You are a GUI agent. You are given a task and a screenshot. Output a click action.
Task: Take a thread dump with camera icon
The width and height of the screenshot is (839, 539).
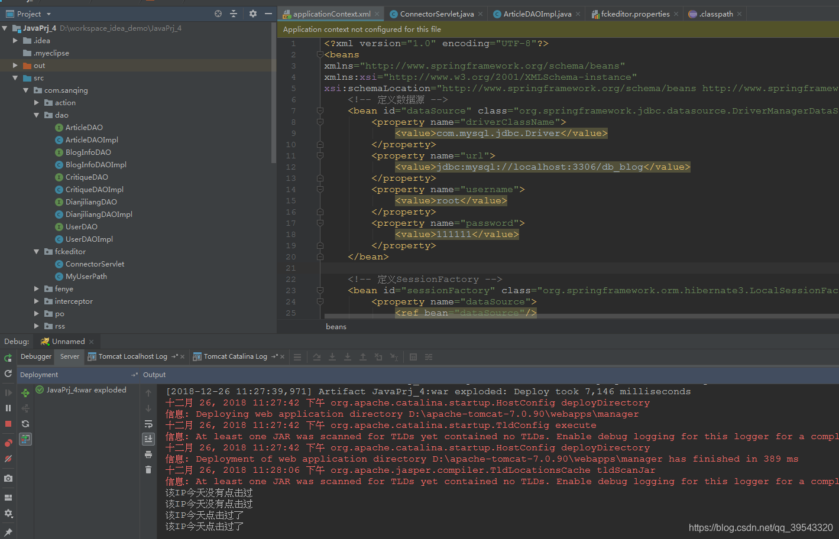[x=8, y=478]
